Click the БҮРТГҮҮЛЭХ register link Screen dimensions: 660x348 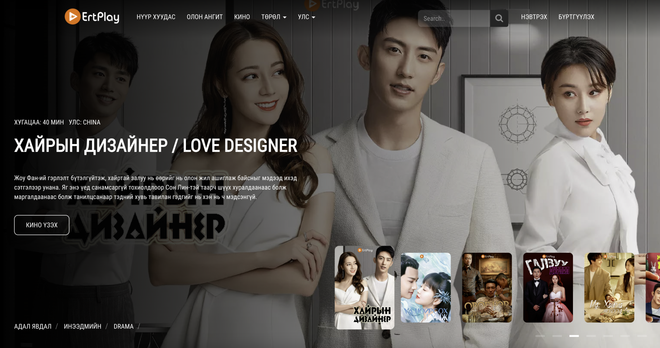click(576, 17)
